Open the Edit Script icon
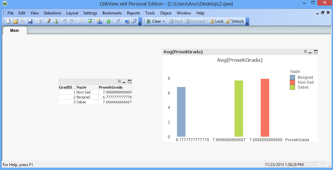This screenshot has width=333, height=170. [48, 21]
